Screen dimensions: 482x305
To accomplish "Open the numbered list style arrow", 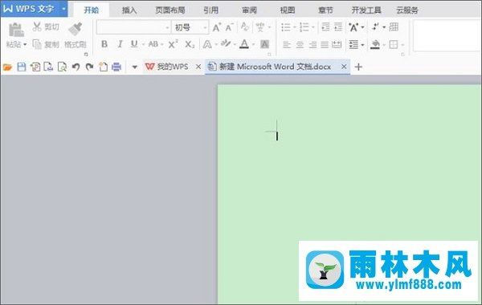I will pos(313,27).
